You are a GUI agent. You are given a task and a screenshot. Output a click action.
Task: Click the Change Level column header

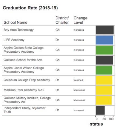tap(80, 20)
